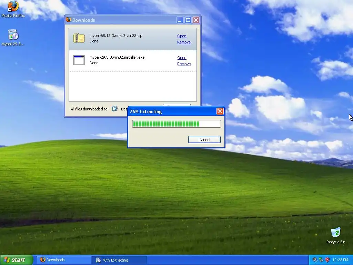353x265 pixels.
Task: Close the Downloads window
Action: point(196,20)
